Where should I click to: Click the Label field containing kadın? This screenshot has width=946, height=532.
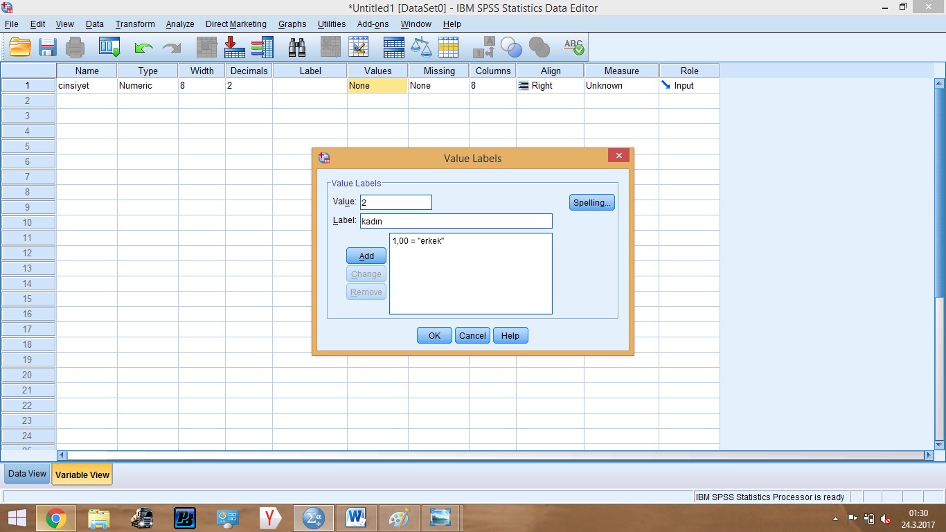(x=456, y=221)
